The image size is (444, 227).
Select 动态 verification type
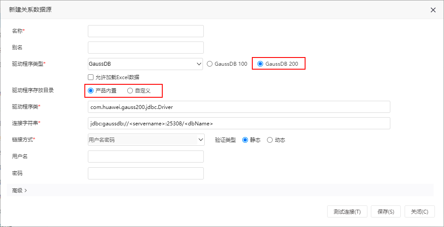270,140
